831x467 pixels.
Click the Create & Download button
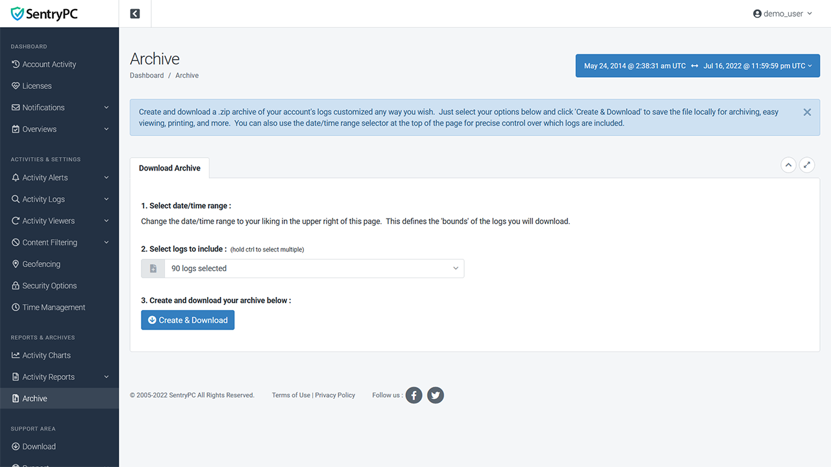pos(188,320)
